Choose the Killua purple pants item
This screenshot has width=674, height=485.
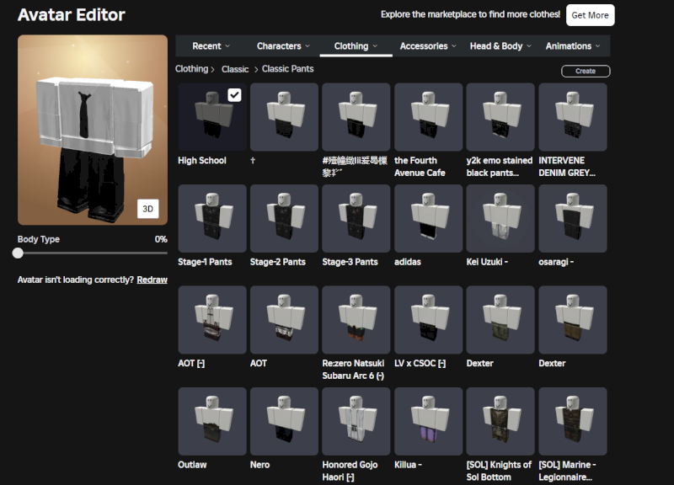(x=428, y=421)
